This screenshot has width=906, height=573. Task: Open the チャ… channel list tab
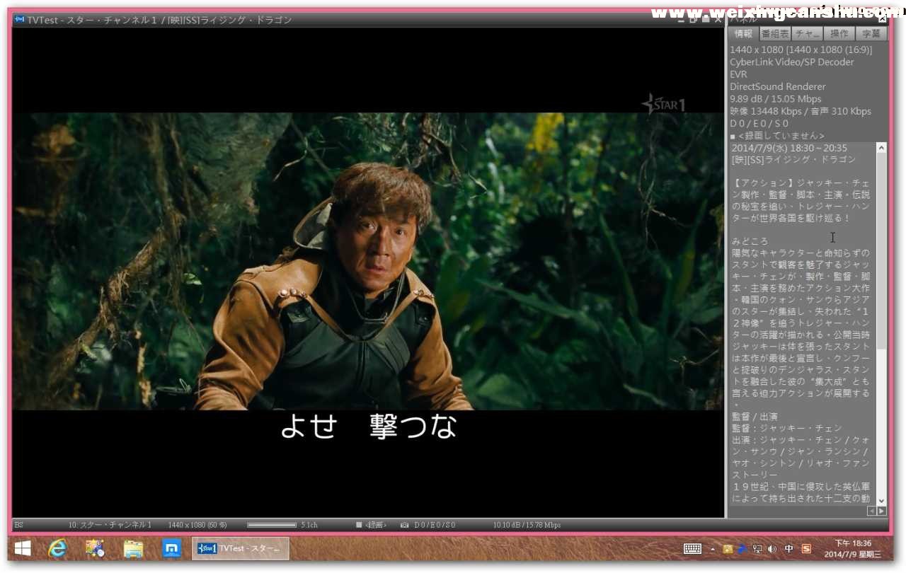coord(807,33)
